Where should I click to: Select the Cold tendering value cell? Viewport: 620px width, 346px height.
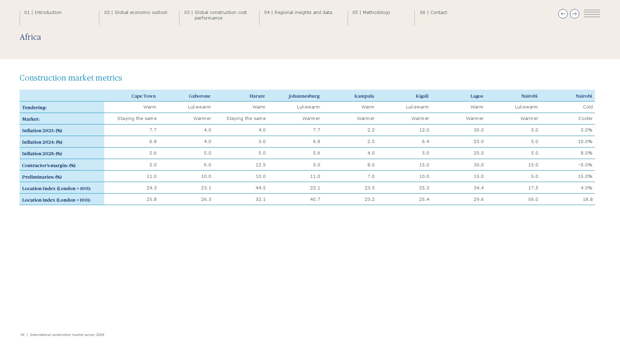click(587, 107)
